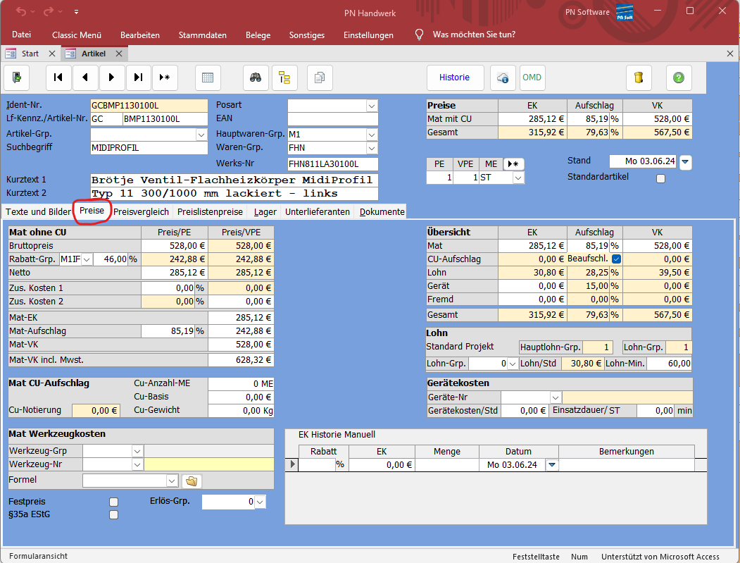This screenshot has width=740, height=563.
Task: Open search with the binoculars icon
Action: coord(256,78)
